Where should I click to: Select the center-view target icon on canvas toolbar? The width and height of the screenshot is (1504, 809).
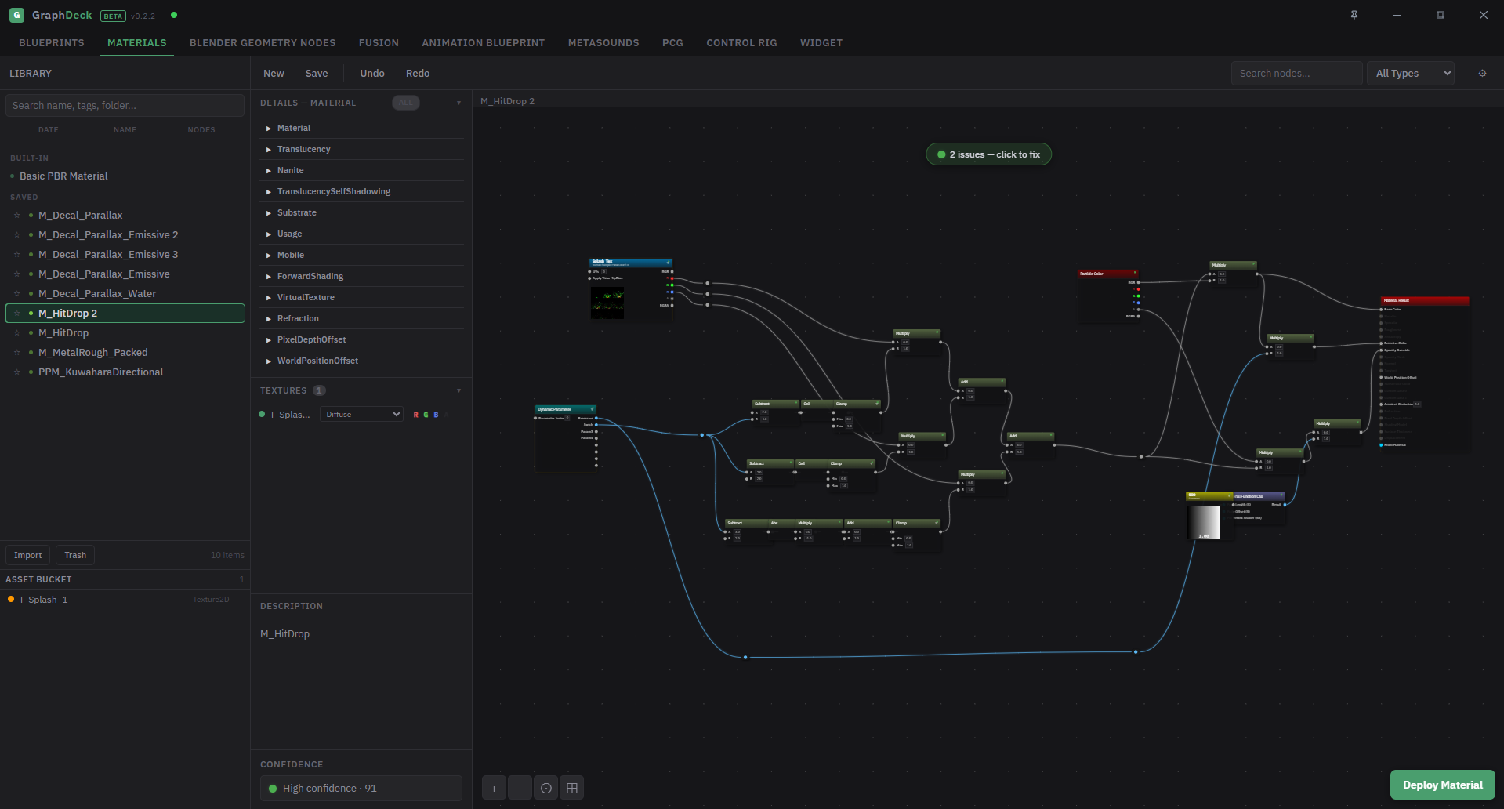click(545, 787)
